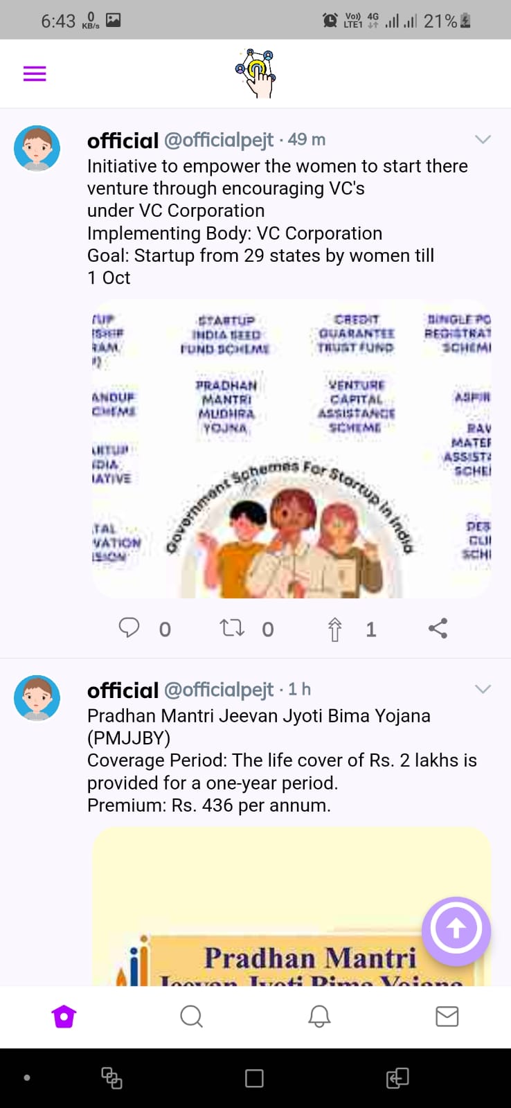Open profile avatar of the PMJJBY post
This screenshot has height=1108, width=511.
pos(37,698)
